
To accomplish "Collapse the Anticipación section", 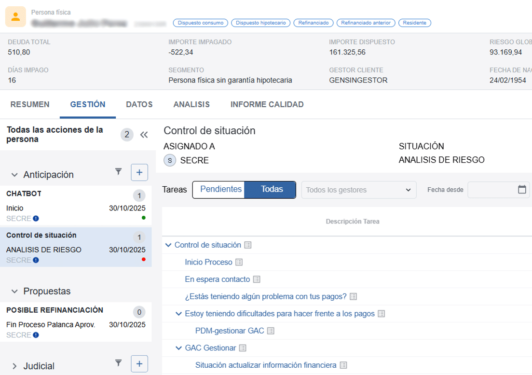I will (x=14, y=175).
